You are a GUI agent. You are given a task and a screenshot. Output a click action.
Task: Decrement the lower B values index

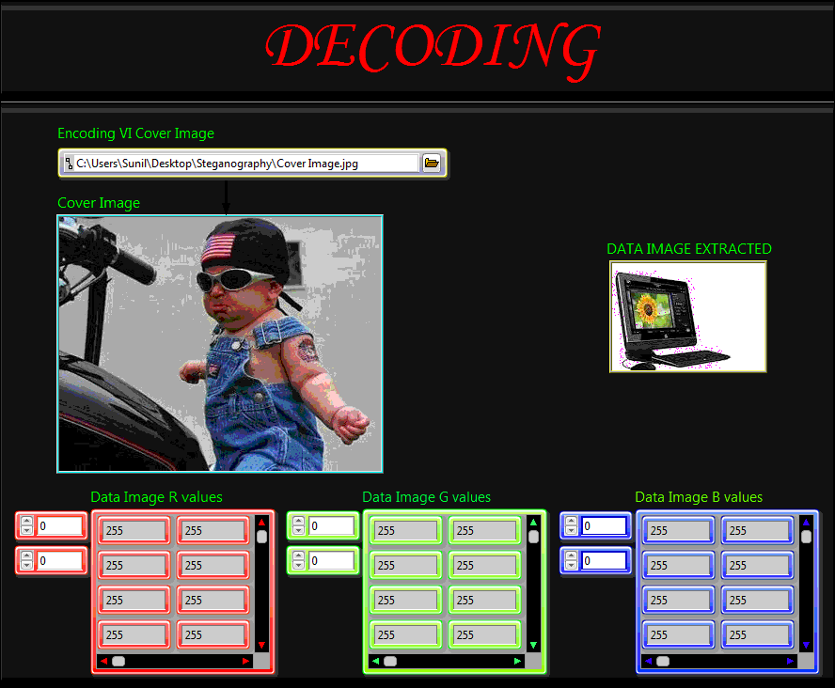(572, 565)
